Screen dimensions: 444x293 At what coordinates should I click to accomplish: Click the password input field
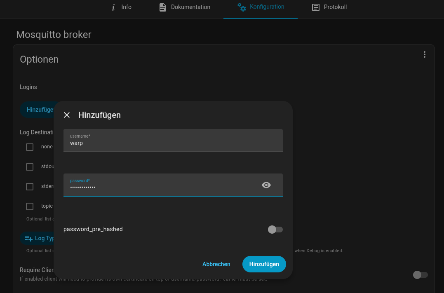(x=173, y=185)
